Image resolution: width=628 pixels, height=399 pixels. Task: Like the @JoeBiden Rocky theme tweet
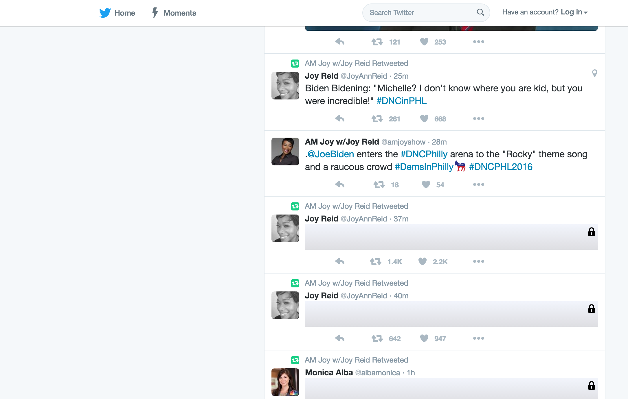click(x=426, y=184)
